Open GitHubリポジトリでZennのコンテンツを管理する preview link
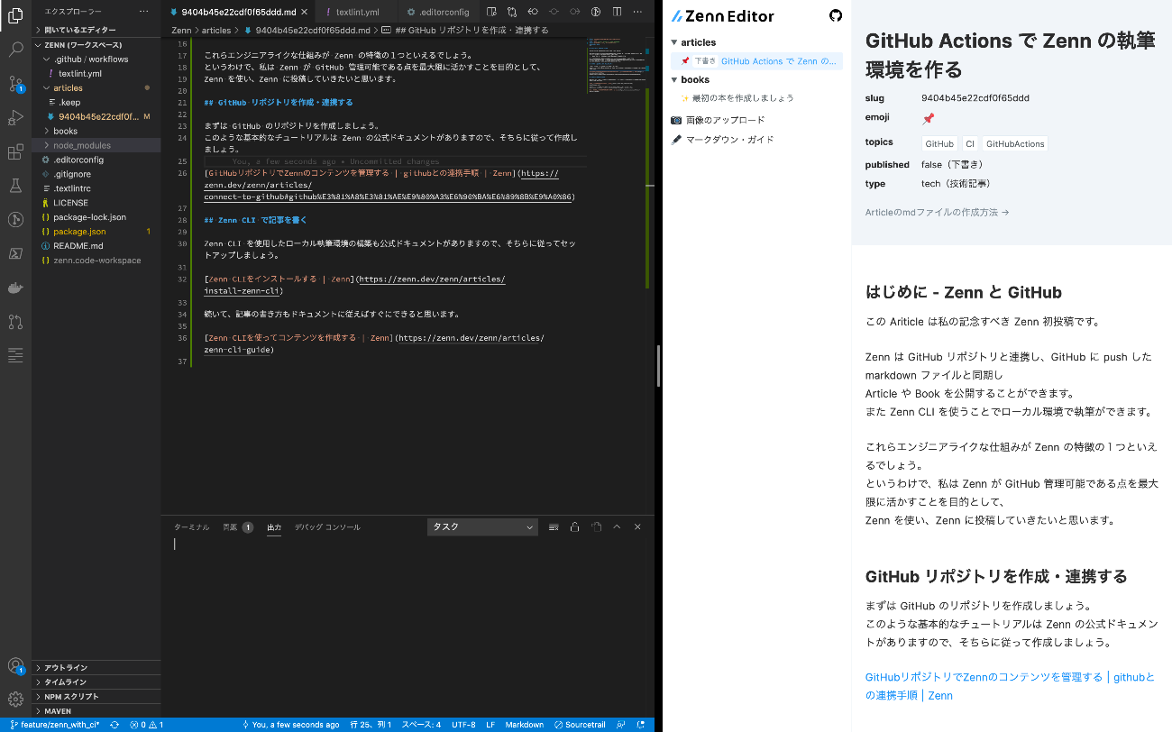 [1010, 686]
